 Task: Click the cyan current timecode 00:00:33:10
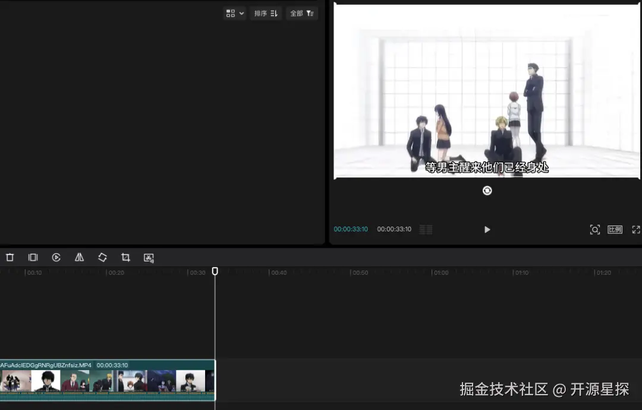(x=351, y=229)
